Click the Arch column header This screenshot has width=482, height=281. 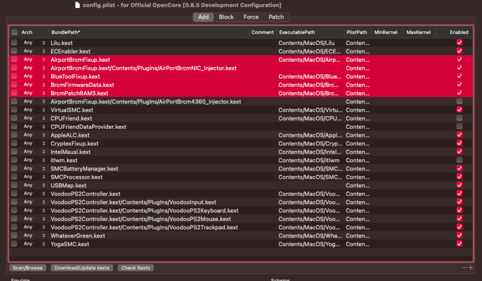pyautogui.click(x=27, y=32)
